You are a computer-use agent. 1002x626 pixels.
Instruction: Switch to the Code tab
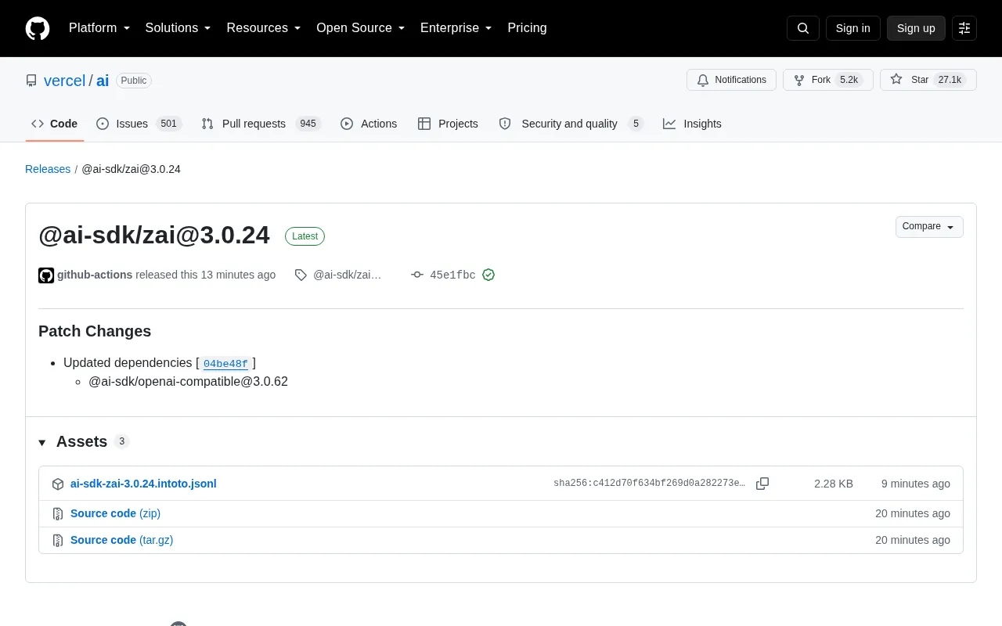point(55,124)
